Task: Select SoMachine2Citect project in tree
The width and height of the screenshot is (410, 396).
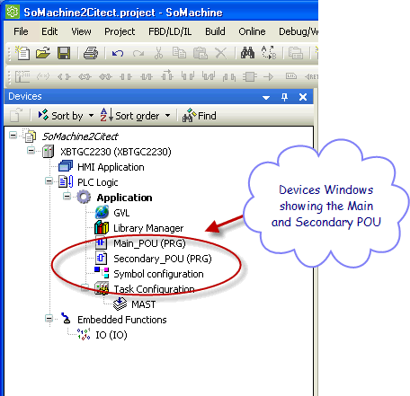Action: coord(80,136)
